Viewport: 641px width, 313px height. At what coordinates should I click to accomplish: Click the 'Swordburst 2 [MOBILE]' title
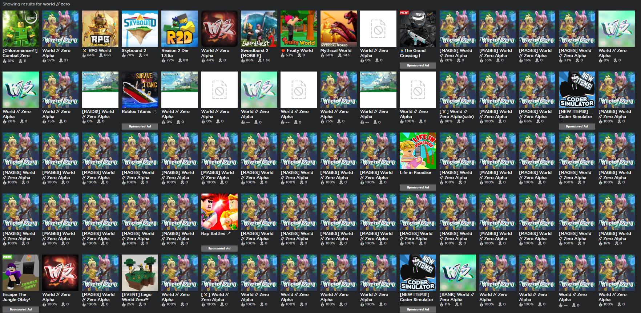(255, 53)
